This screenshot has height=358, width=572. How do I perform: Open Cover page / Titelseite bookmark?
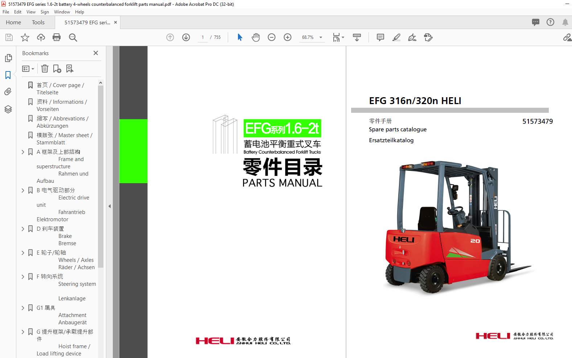click(60, 89)
